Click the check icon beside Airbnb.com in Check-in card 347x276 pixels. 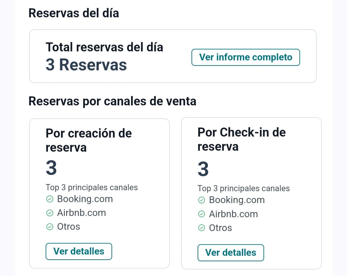(x=201, y=214)
